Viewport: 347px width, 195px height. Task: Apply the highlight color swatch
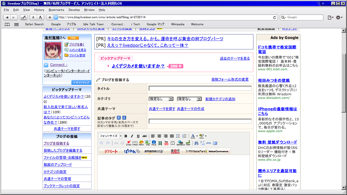pyautogui.click(x=201, y=136)
